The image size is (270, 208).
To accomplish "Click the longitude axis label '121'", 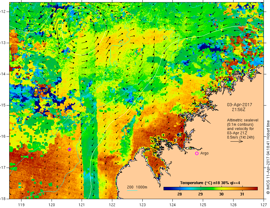I will (x=82, y=205).
